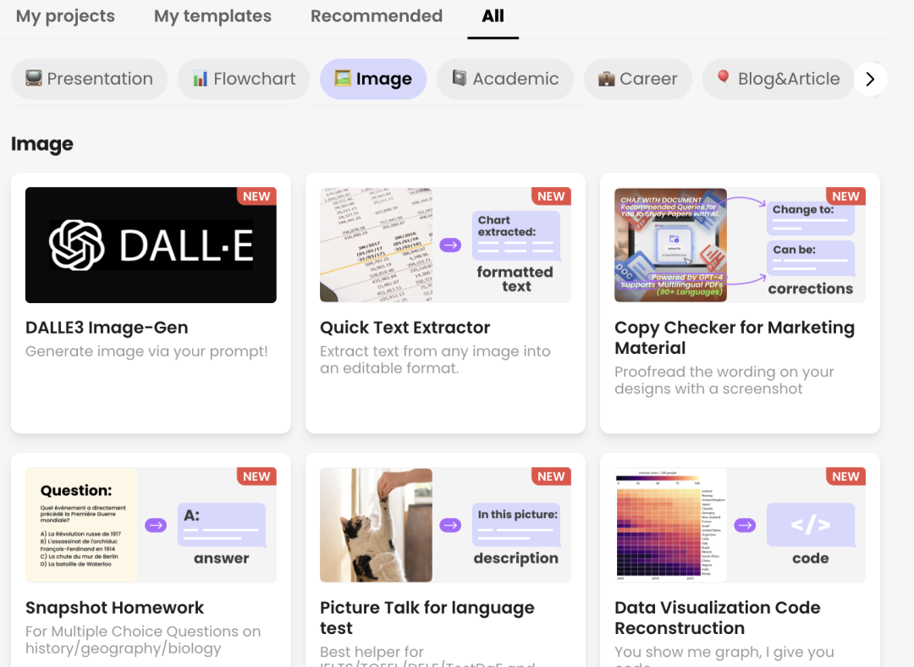Click 'Extract text from any image' description
Screen dimensions: 914x667
coord(435,360)
